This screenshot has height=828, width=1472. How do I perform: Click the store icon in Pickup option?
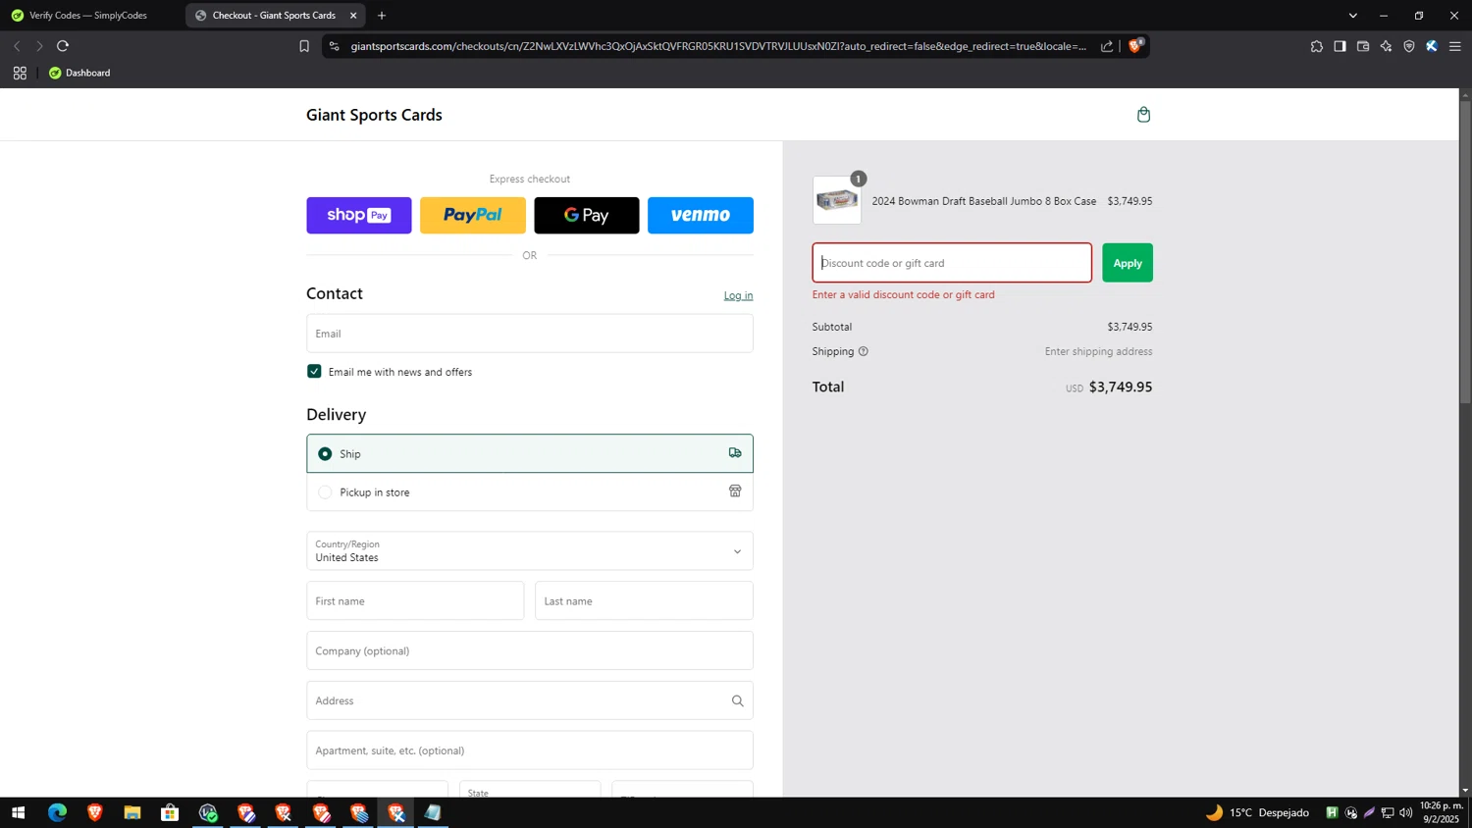coord(735,492)
